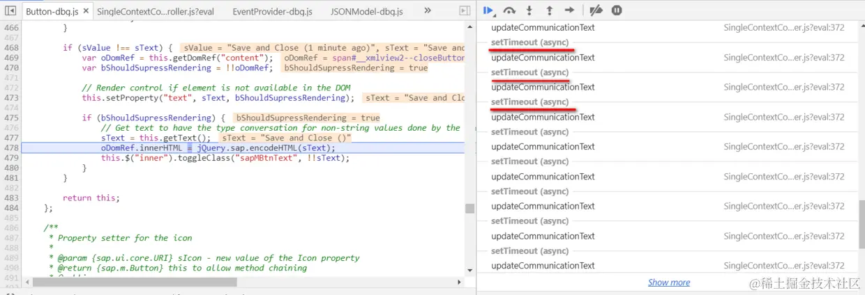
Task: Toggle the file navigator pane icon
Action: tap(10, 11)
